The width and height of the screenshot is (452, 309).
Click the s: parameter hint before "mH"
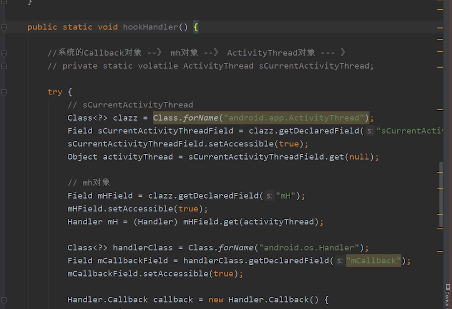coord(269,196)
